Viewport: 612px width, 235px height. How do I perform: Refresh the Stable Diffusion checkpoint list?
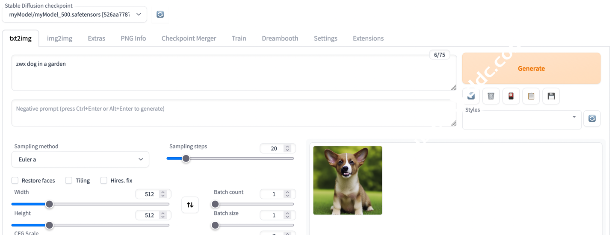click(x=160, y=15)
